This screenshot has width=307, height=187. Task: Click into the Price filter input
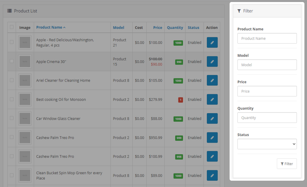pyautogui.click(x=267, y=91)
